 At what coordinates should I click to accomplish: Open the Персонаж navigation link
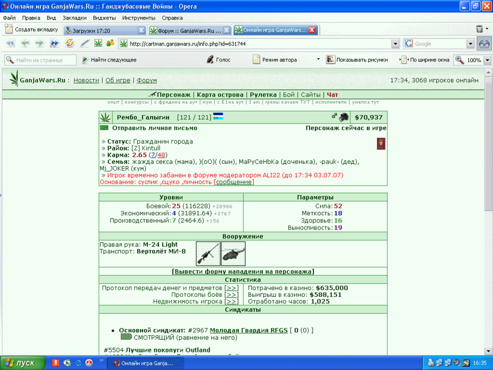tap(173, 95)
